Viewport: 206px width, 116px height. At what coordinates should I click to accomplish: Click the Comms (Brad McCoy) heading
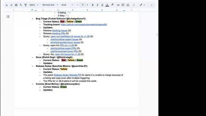[58, 84]
